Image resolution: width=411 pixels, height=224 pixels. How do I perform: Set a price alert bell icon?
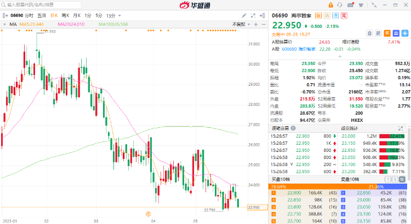369,33
